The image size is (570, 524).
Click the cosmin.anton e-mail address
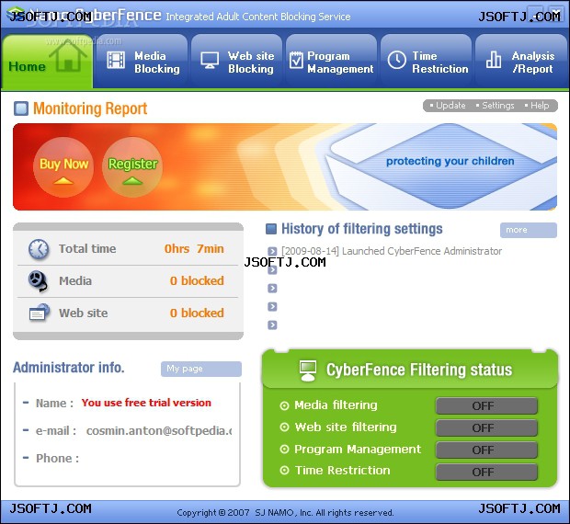tap(159, 430)
